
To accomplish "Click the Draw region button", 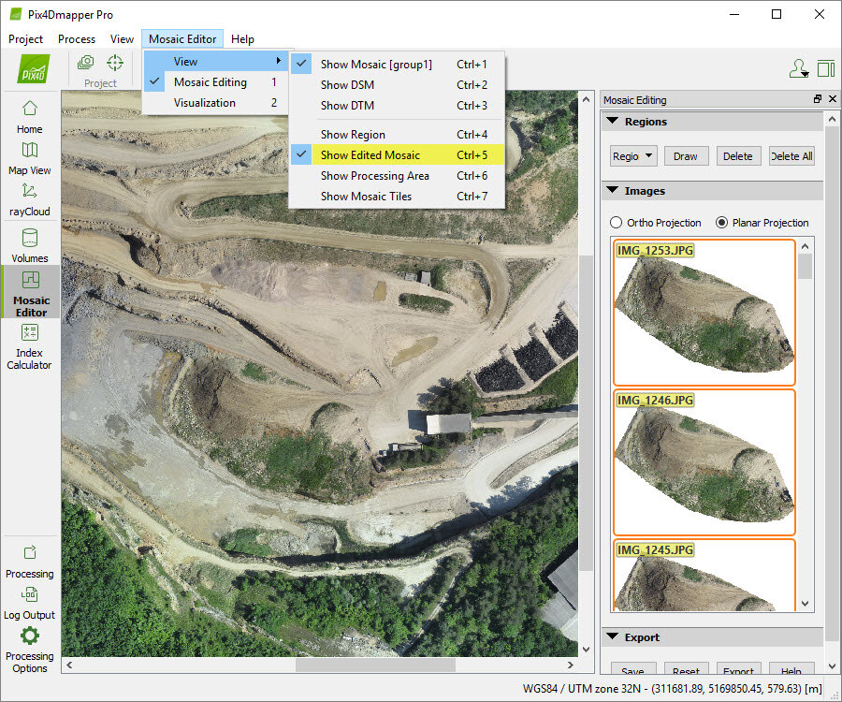I will [x=685, y=156].
